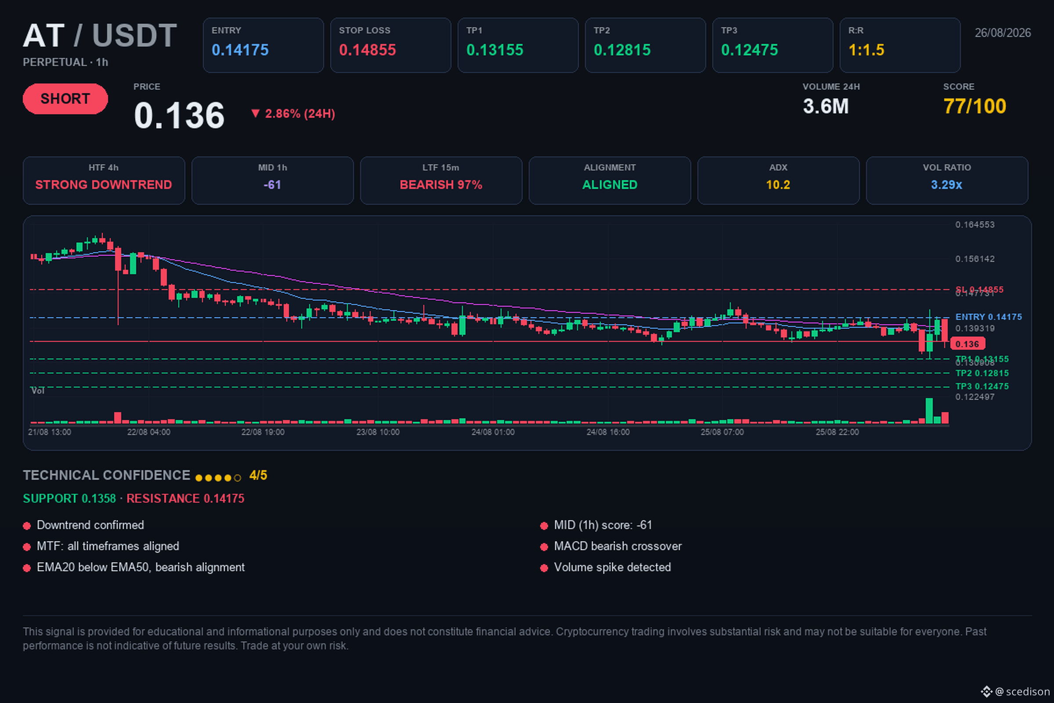Click the TECHNICAL CONFIDENCE heading
The width and height of the screenshot is (1054, 703).
[x=107, y=475]
